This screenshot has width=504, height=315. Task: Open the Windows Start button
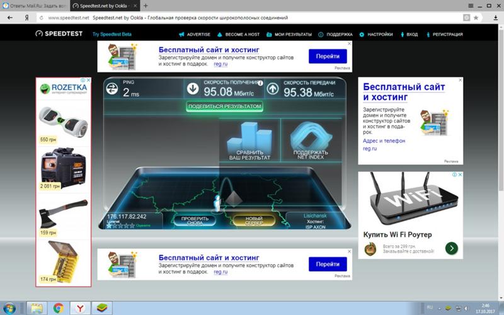10,308
